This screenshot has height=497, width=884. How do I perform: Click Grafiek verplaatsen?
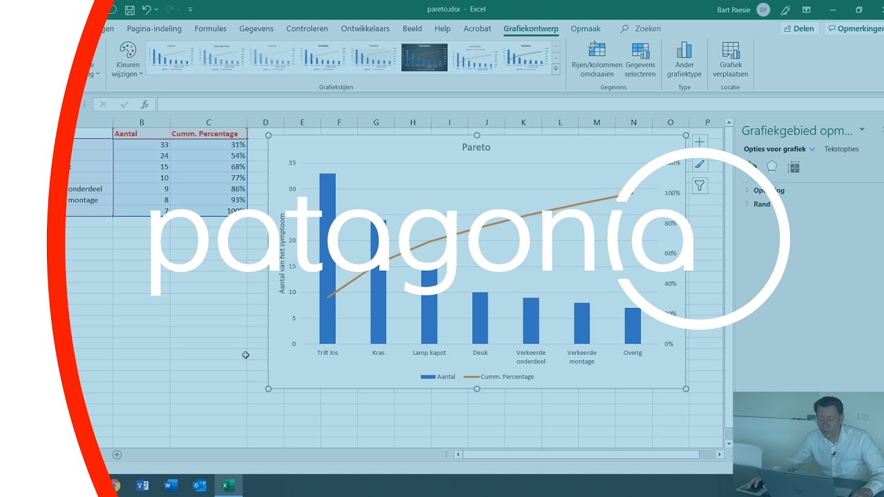(x=731, y=59)
